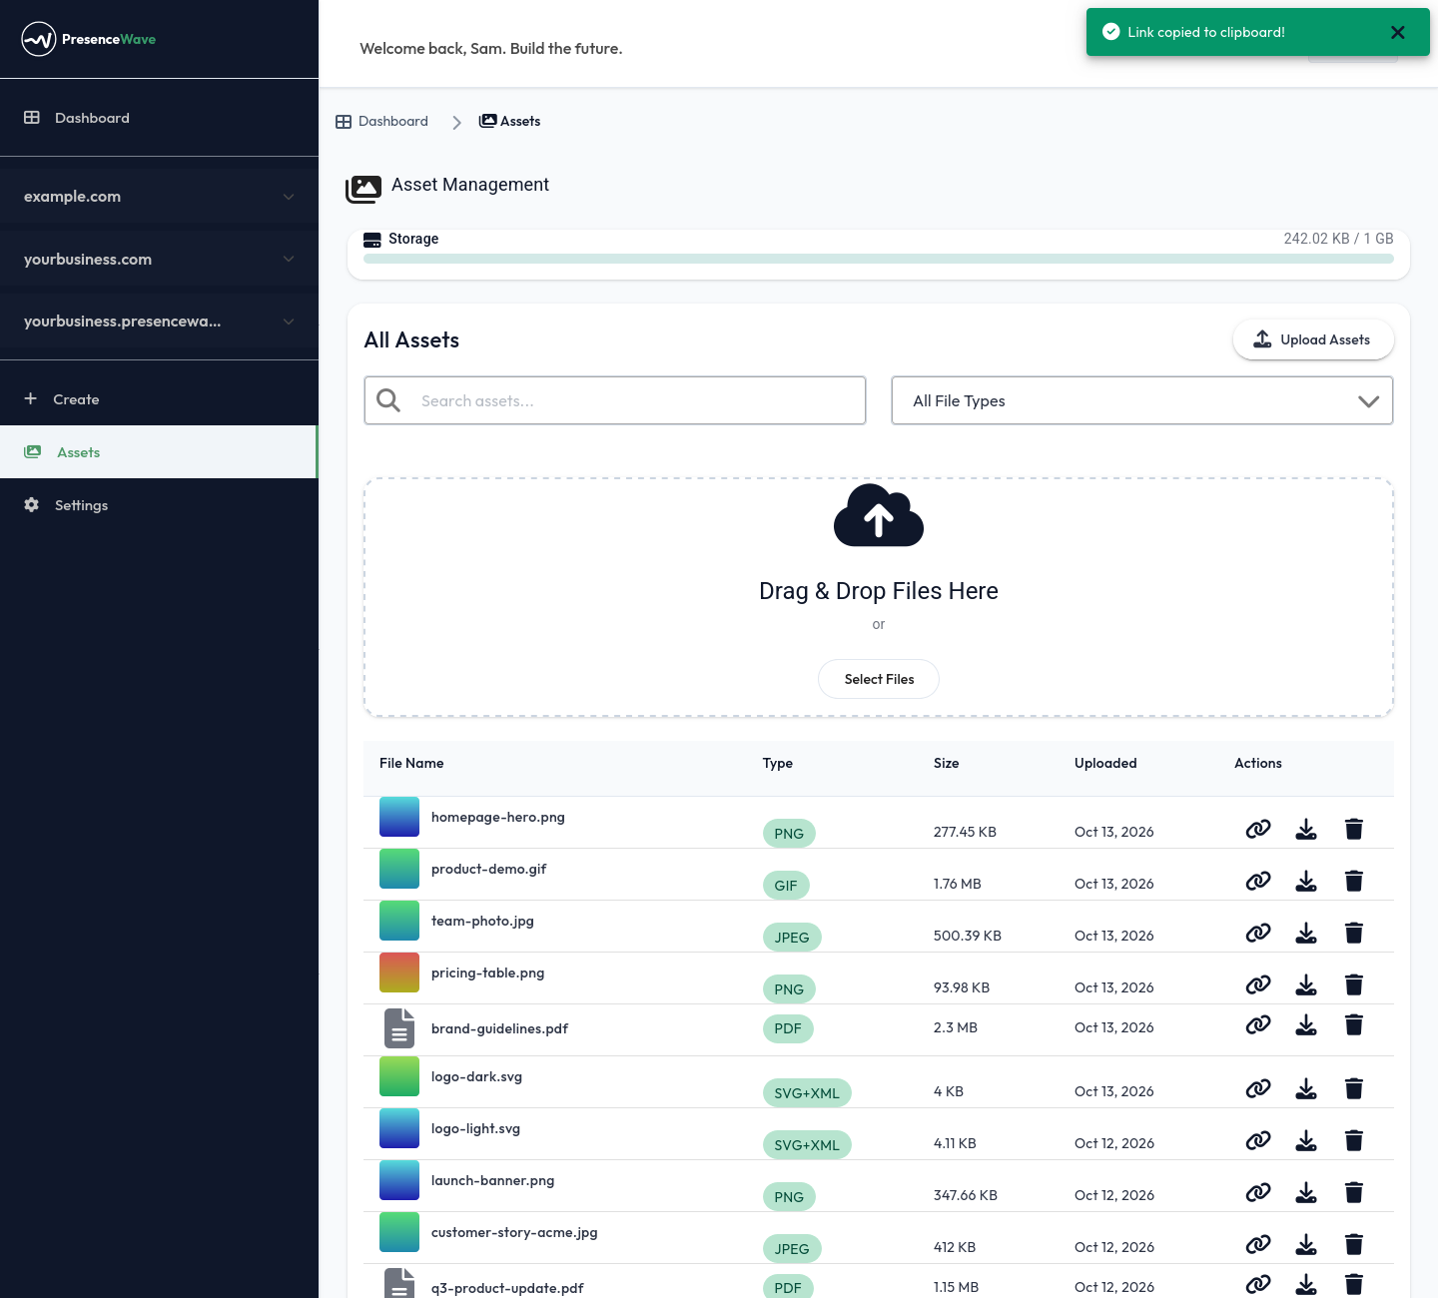Go to Dashboard breadcrumb link
Viewport: 1438px width, 1298px height.
[381, 121]
